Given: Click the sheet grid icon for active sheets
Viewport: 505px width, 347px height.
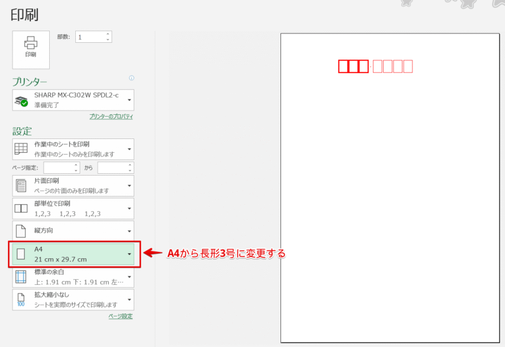Looking at the screenshot, I should [21, 149].
